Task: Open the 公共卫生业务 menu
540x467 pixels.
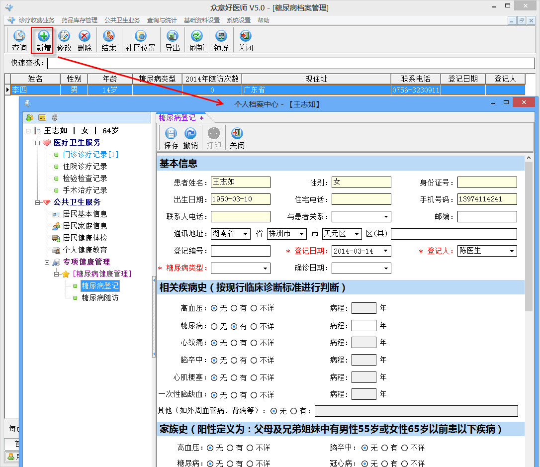Action: point(122,20)
